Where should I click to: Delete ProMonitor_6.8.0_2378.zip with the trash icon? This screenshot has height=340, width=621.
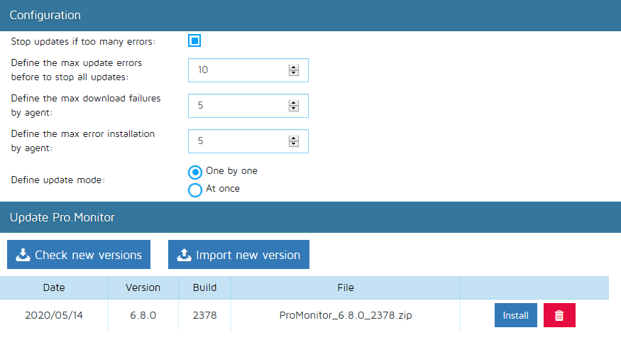coord(559,316)
